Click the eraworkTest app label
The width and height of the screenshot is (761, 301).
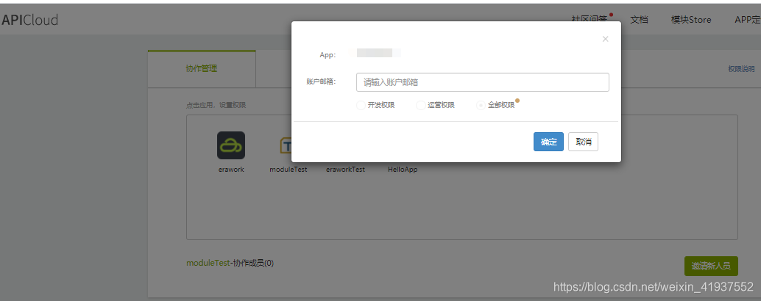(346, 170)
